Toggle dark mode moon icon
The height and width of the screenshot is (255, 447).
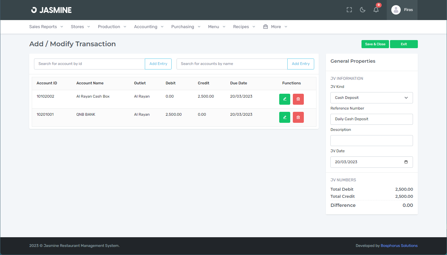[362, 10]
